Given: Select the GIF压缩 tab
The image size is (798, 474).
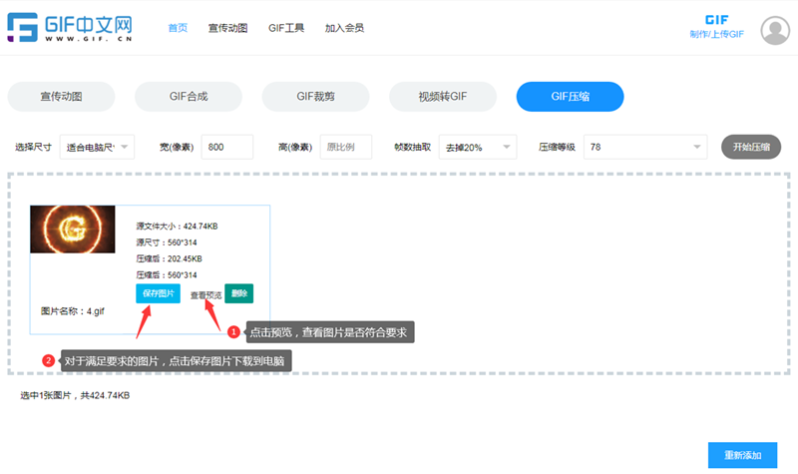Looking at the screenshot, I should click(x=570, y=97).
